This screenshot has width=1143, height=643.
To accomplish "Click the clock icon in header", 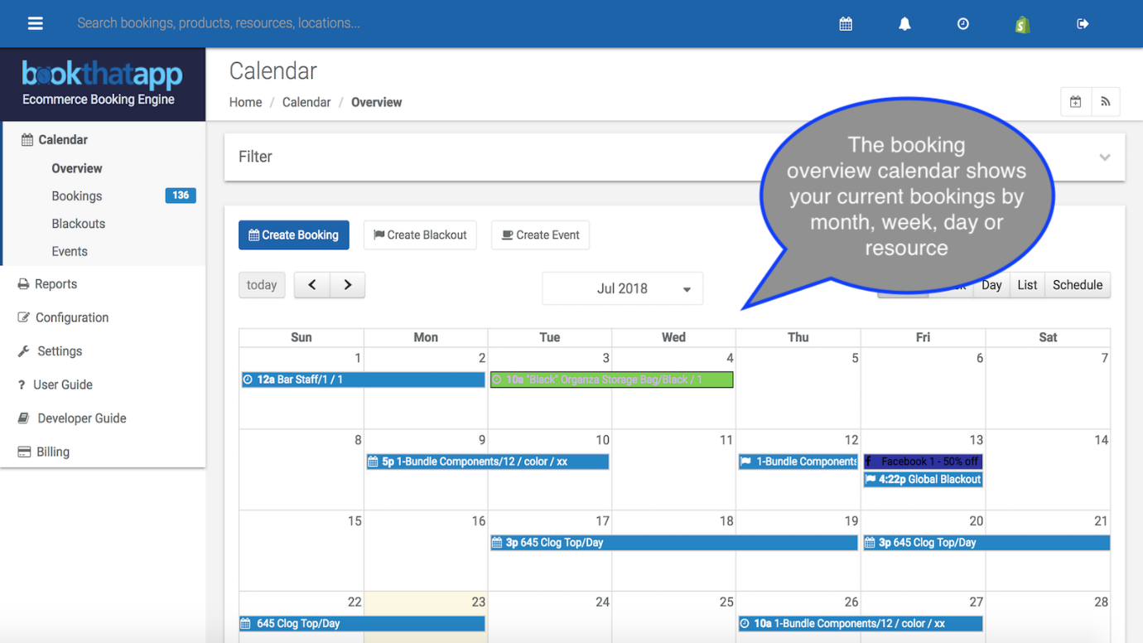I will (962, 24).
